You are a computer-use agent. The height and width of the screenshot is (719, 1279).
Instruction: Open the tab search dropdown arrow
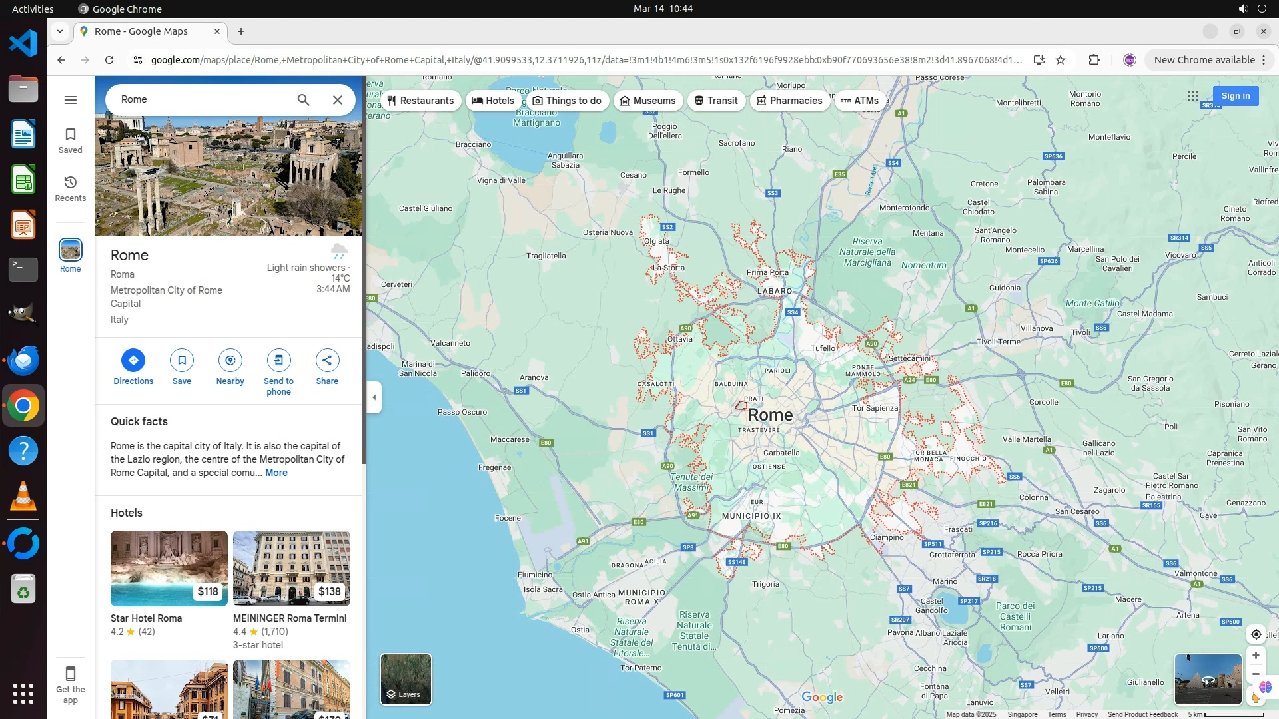pos(60,31)
